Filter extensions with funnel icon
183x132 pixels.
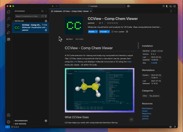[x=46, y=16]
